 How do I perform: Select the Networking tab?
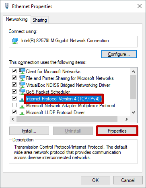coord(17,19)
